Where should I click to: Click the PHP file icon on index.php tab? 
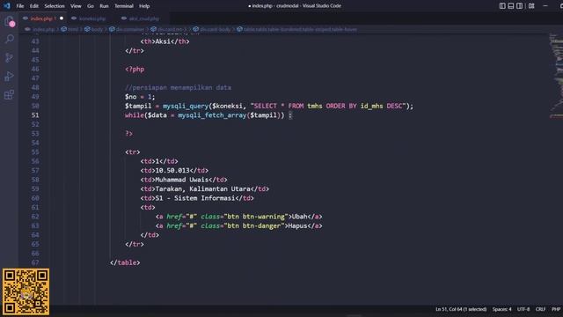26,18
